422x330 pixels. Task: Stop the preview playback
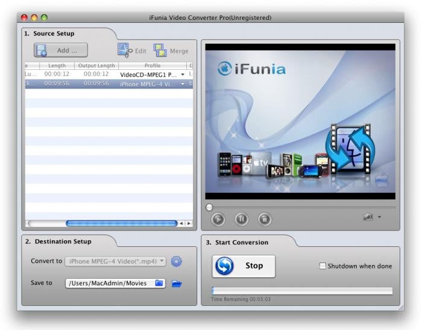265,219
